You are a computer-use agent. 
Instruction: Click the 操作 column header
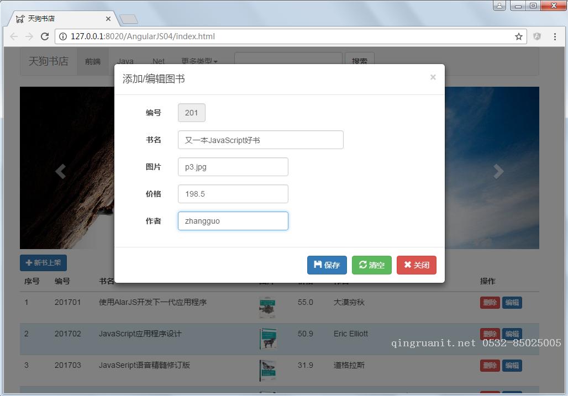pyautogui.click(x=487, y=281)
